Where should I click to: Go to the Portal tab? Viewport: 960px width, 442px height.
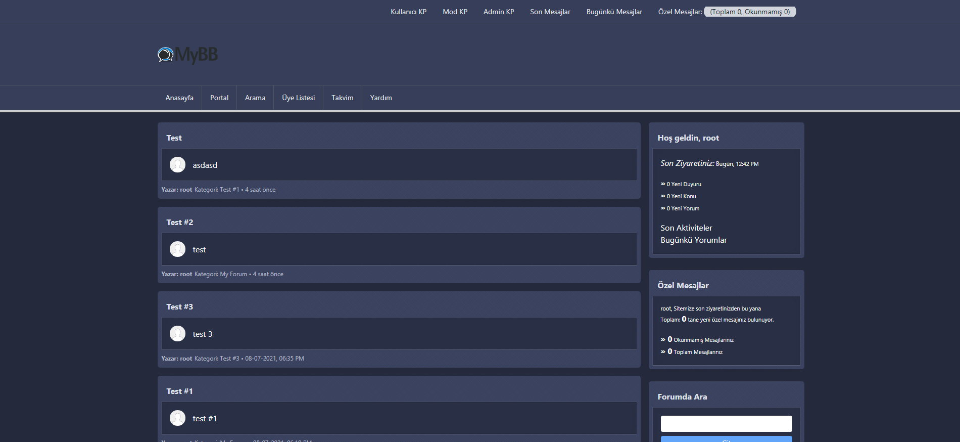pyautogui.click(x=219, y=98)
